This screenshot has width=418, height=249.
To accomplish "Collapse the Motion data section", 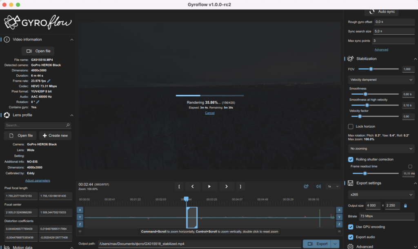I will pyautogui.click(x=72, y=247).
